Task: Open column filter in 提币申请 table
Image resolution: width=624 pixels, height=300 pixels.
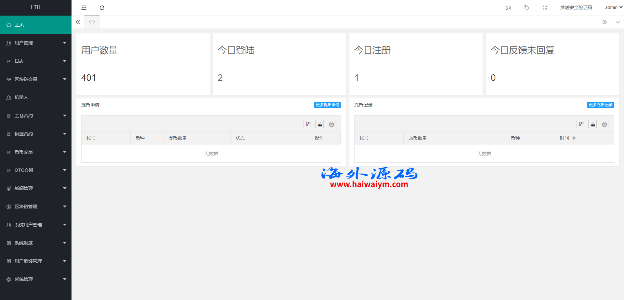Action: point(308,124)
